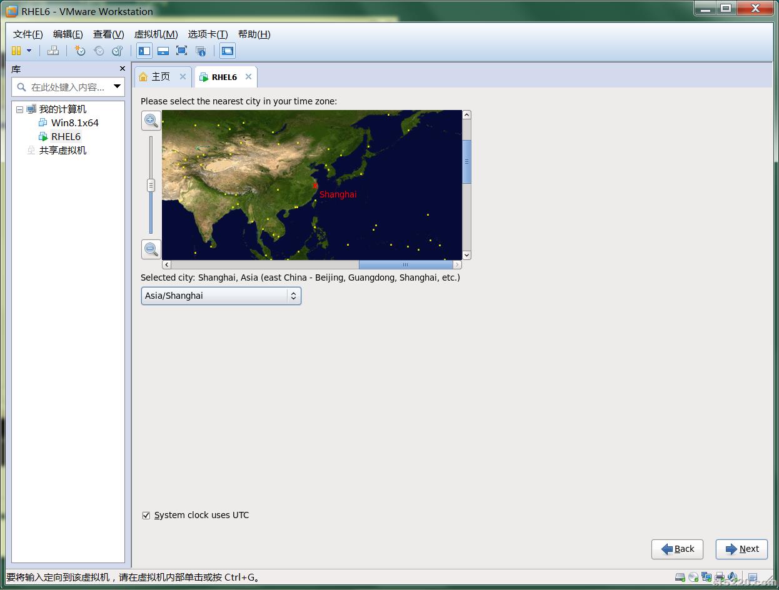The image size is (779, 590).
Task: Click the zoom in magnifier on map
Action: point(151,121)
